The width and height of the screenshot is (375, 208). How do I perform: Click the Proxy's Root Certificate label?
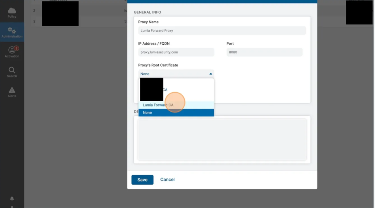(x=158, y=65)
